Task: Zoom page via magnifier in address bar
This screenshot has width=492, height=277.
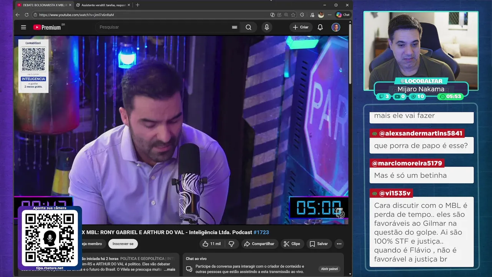Action: click(x=286, y=15)
